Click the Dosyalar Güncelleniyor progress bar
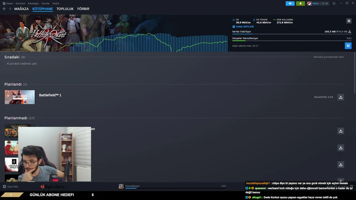The width and height of the screenshot is (356, 200). pyautogui.click(x=292, y=41)
